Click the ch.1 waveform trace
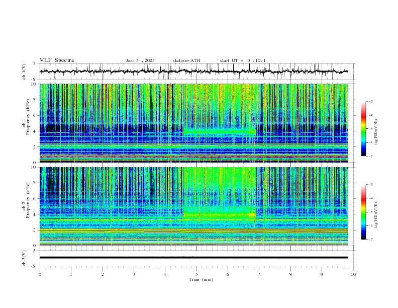398x308 pixels. click(194, 71)
